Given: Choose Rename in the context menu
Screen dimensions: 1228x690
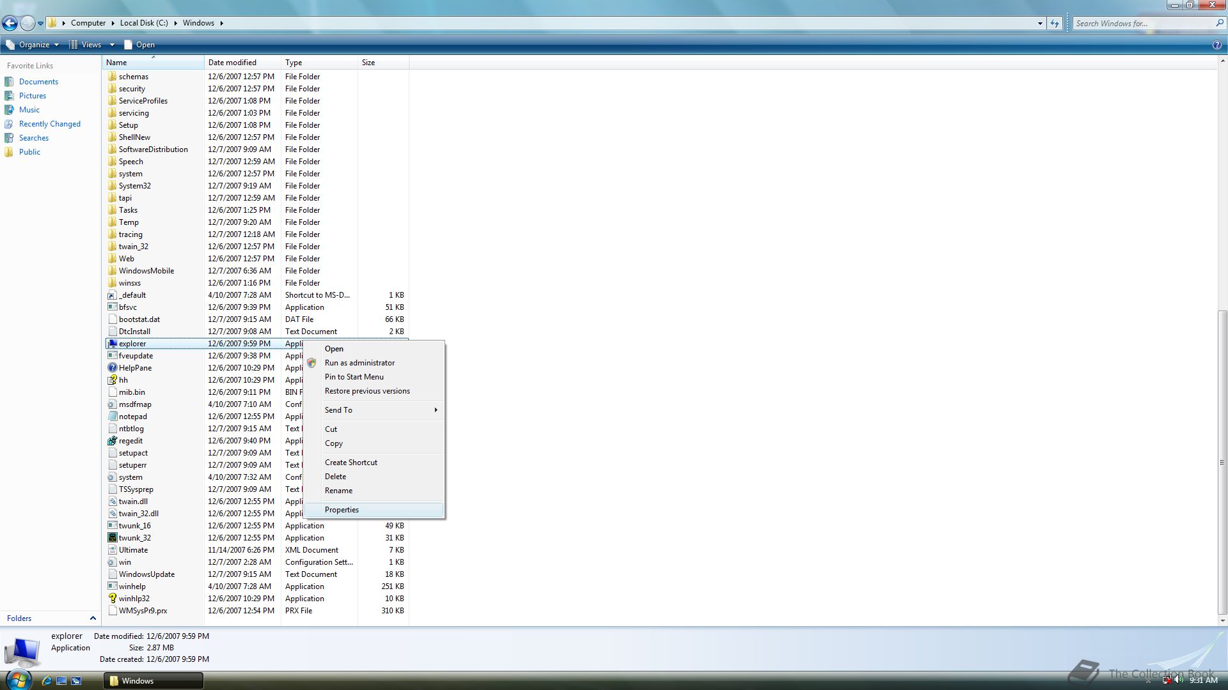Looking at the screenshot, I should coord(374,491).
